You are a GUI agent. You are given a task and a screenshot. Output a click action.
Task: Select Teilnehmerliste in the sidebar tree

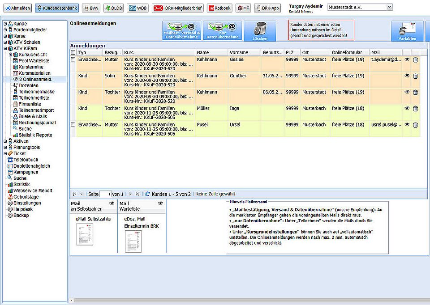(34, 98)
